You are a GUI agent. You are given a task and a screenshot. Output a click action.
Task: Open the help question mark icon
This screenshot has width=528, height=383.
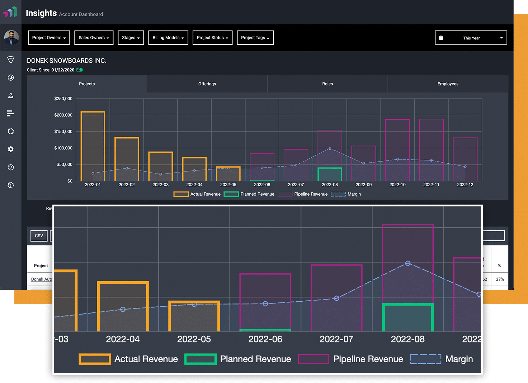[11, 167]
